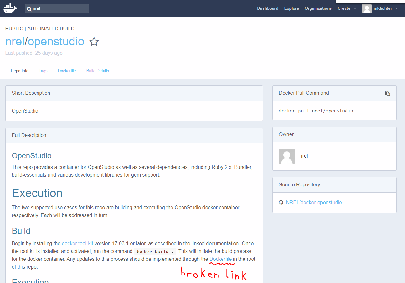
Task: Copy the docker pull command via clipboard icon
Action: click(387, 93)
